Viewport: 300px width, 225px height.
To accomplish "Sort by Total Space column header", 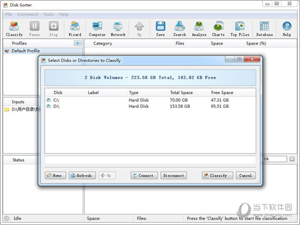I will pos(189,93).
